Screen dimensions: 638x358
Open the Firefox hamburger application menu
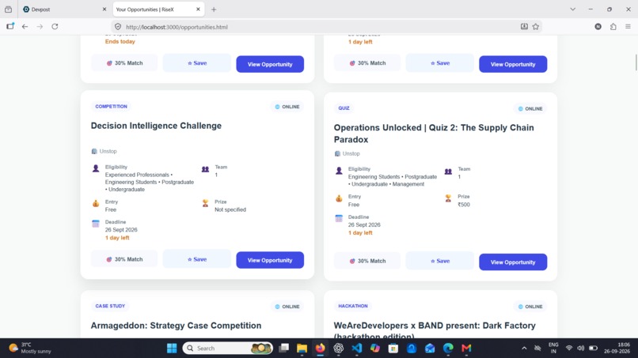628,27
